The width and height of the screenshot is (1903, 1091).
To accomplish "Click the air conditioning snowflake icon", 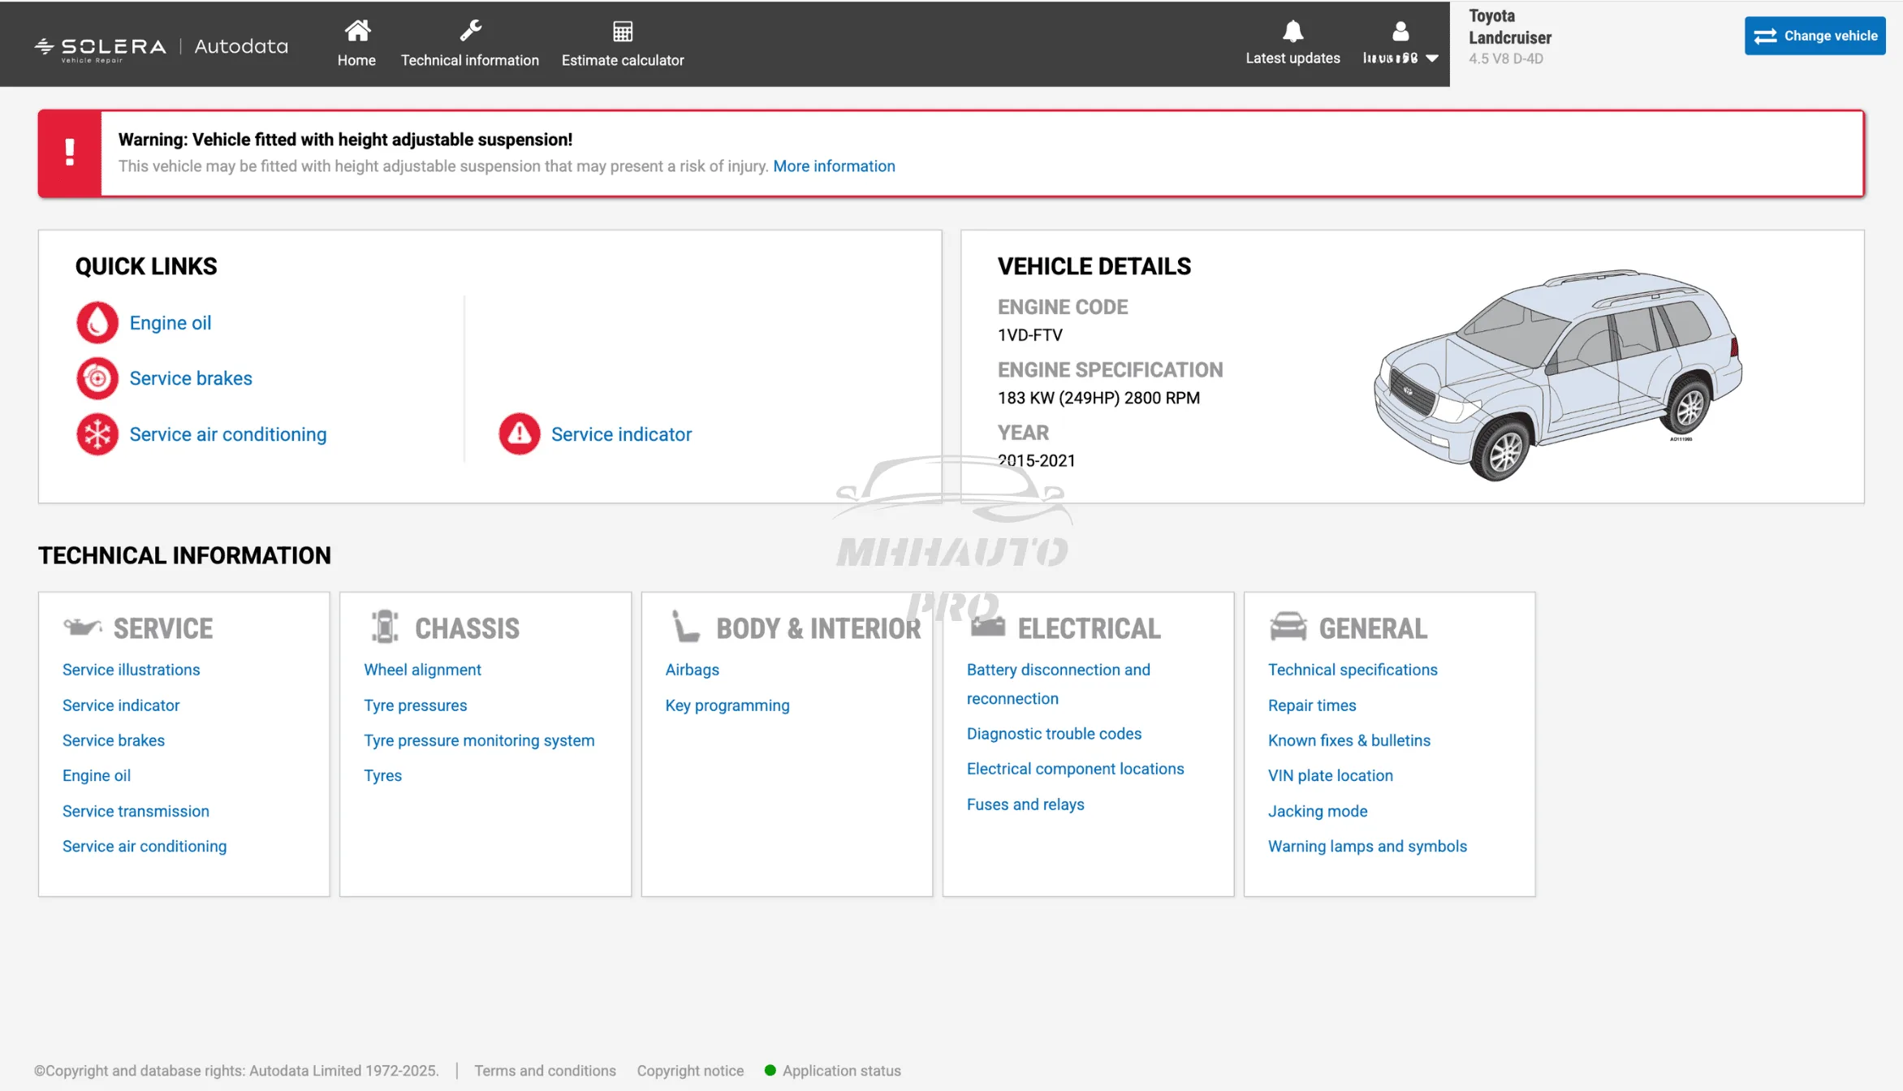I will (x=97, y=434).
